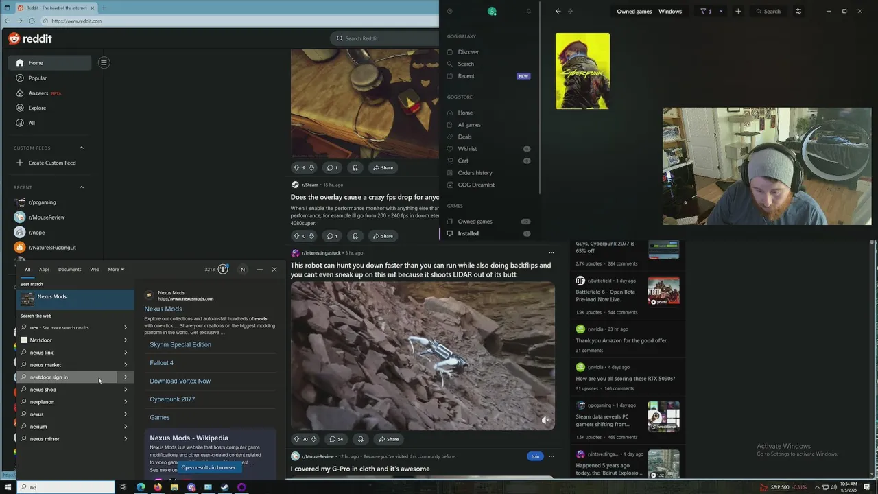The image size is (878, 494).
Task: Unmute the robot video
Action: point(545,420)
